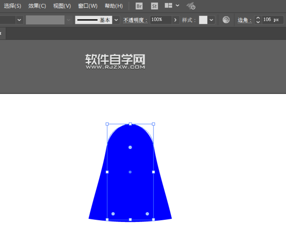286x247 pixels.
Task: Open Adobe Stock via St icon
Action: 154,6
